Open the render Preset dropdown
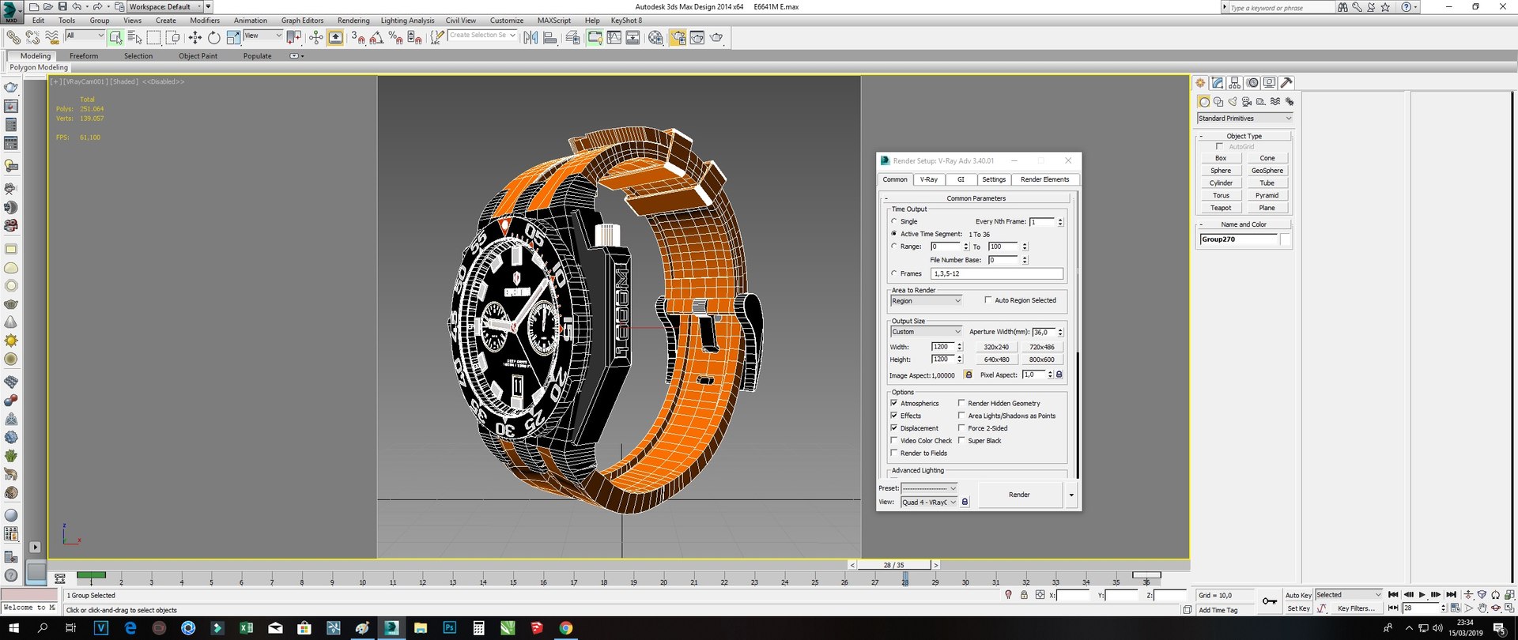 coord(930,488)
